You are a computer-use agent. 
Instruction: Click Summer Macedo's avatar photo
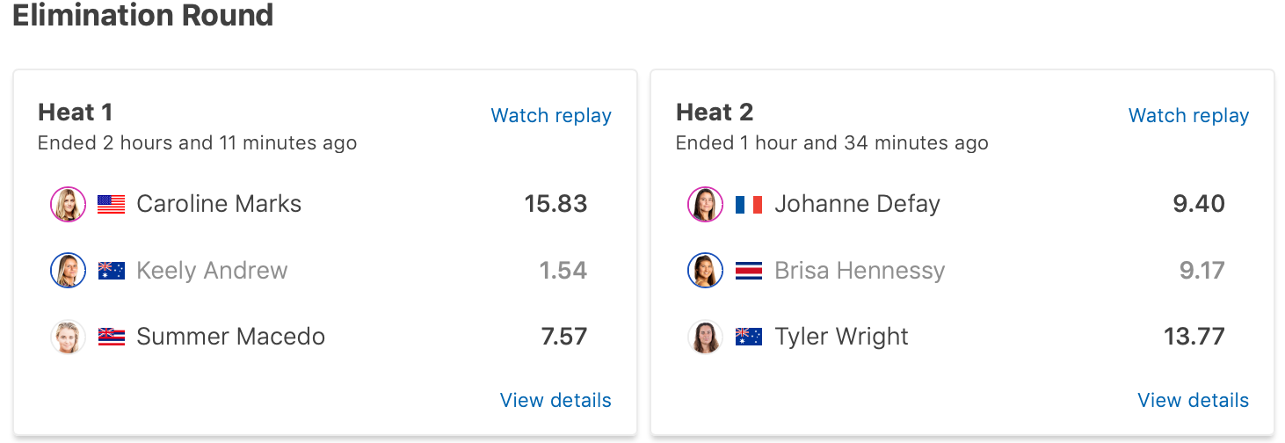tap(68, 337)
